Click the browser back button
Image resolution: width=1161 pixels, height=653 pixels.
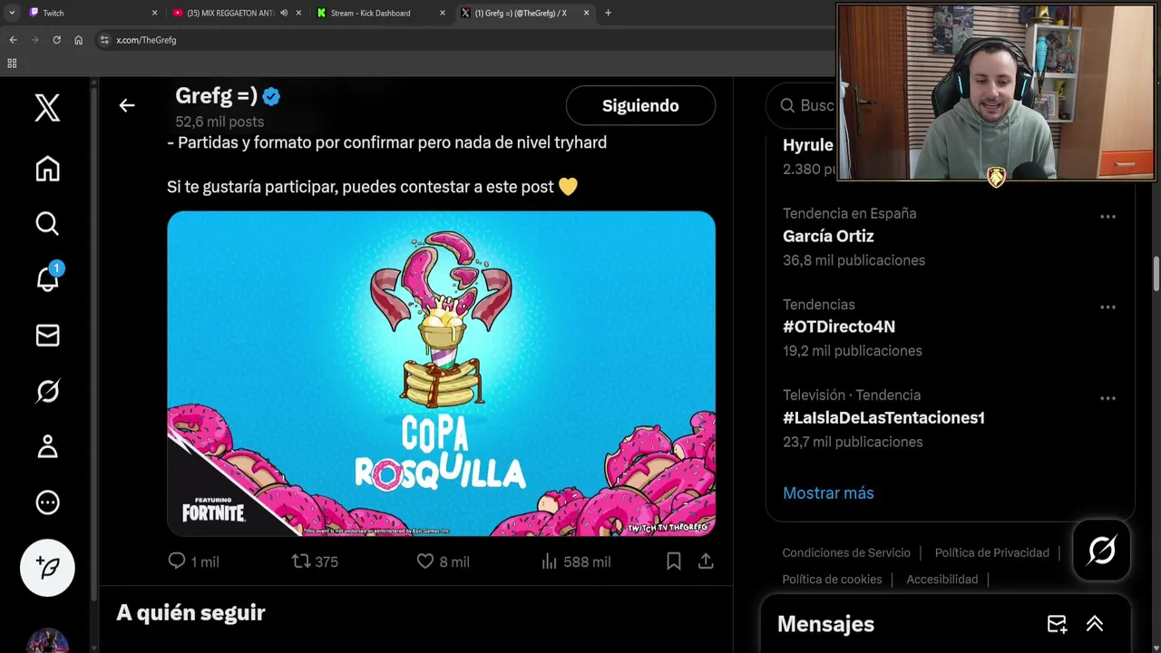13,40
